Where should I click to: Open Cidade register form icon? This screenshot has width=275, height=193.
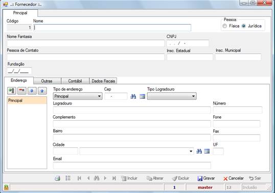[x=207, y=151]
